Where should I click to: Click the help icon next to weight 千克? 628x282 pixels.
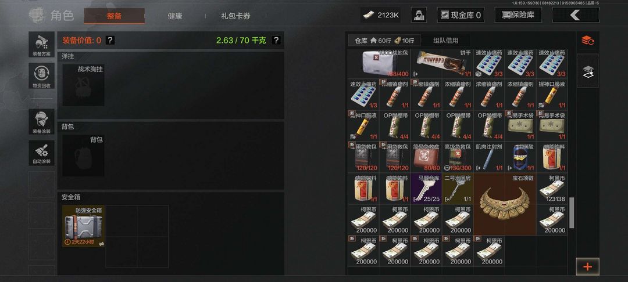[276, 40]
